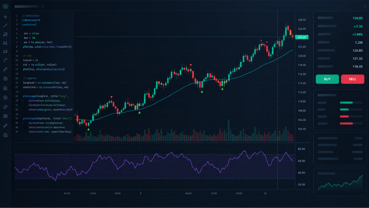Click the highlighted 124.00 price tag on axis

pyautogui.click(x=302, y=37)
